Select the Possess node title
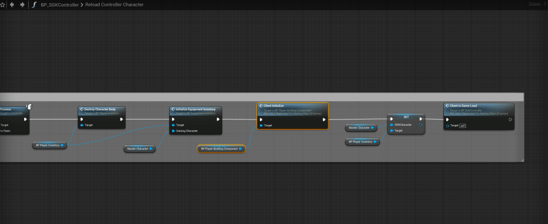Screen dimensions: 548x224 coord(5,109)
